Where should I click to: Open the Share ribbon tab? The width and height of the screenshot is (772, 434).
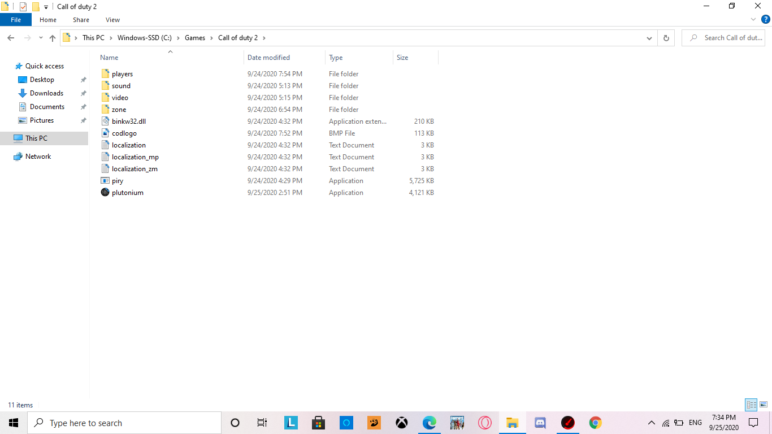tap(81, 20)
